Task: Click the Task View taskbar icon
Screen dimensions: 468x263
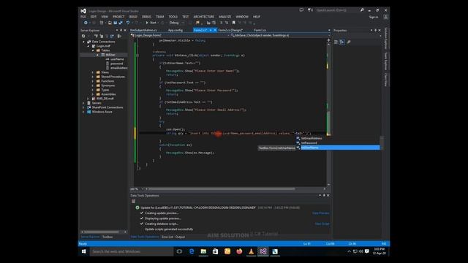Action: click(179, 251)
